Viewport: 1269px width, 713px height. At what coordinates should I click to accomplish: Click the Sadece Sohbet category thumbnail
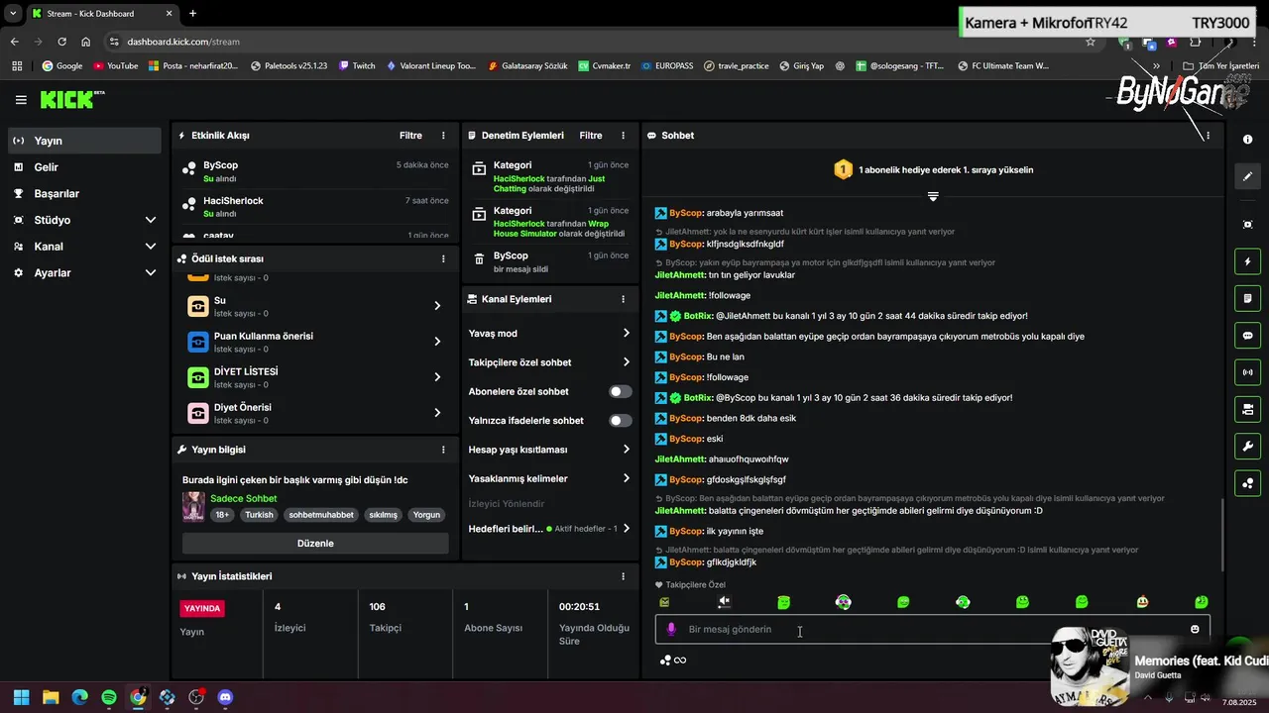[193, 506]
